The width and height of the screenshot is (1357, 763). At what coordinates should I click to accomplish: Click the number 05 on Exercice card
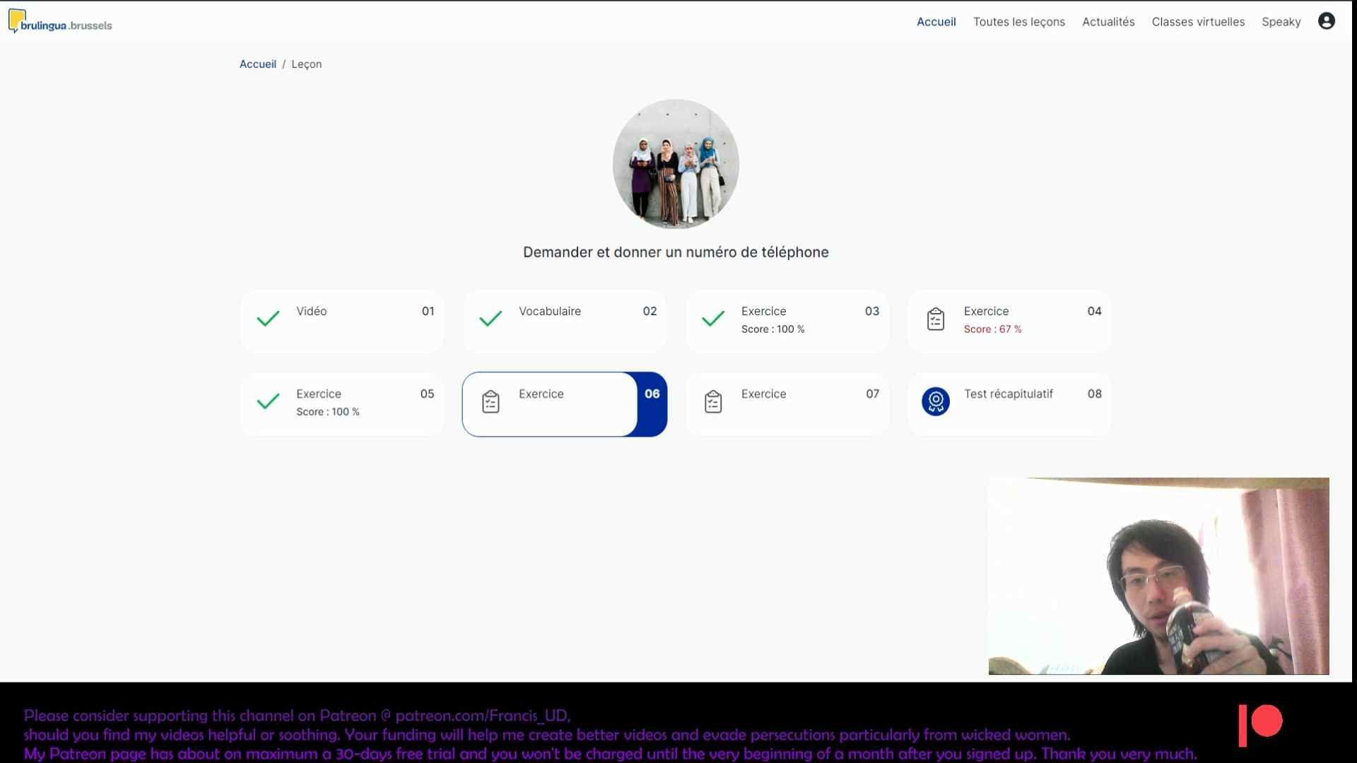point(427,394)
